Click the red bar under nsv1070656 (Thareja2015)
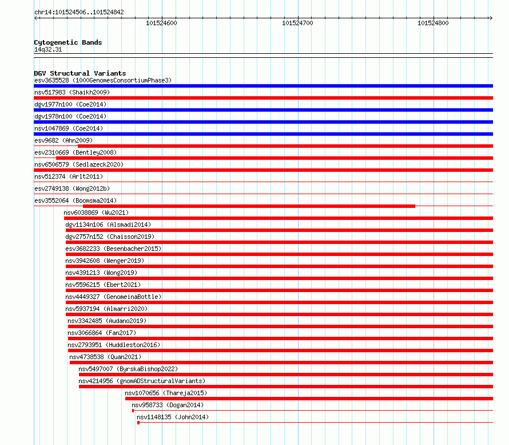Image resolution: width=509 pixels, height=445 pixels. coord(309,399)
